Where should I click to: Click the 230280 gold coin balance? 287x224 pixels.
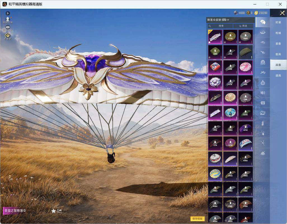[261, 13]
